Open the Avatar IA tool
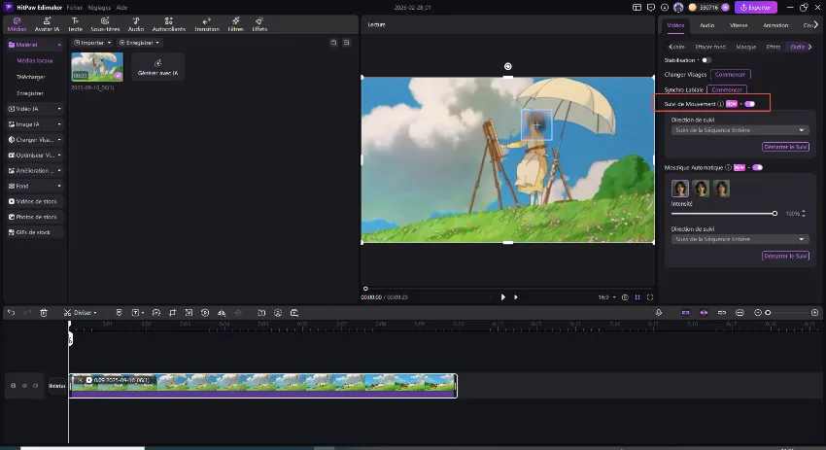The height and width of the screenshot is (450, 826). [47, 24]
